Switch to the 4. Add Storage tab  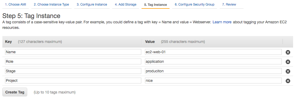(125, 4)
